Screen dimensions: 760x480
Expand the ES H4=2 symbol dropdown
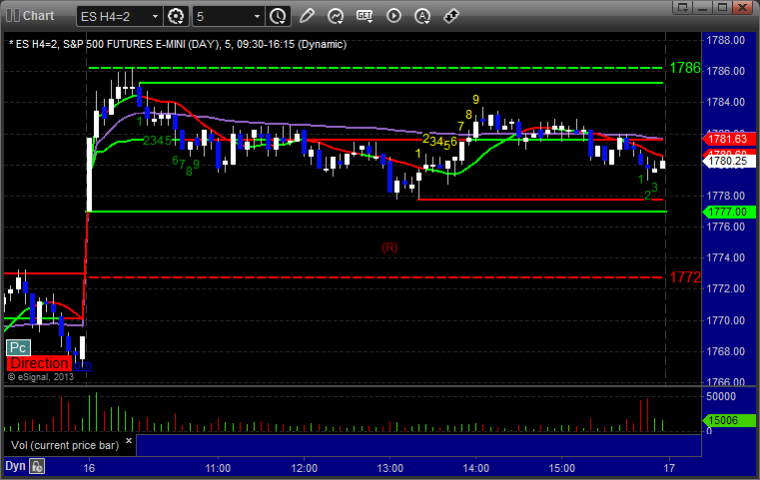click(155, 17)
